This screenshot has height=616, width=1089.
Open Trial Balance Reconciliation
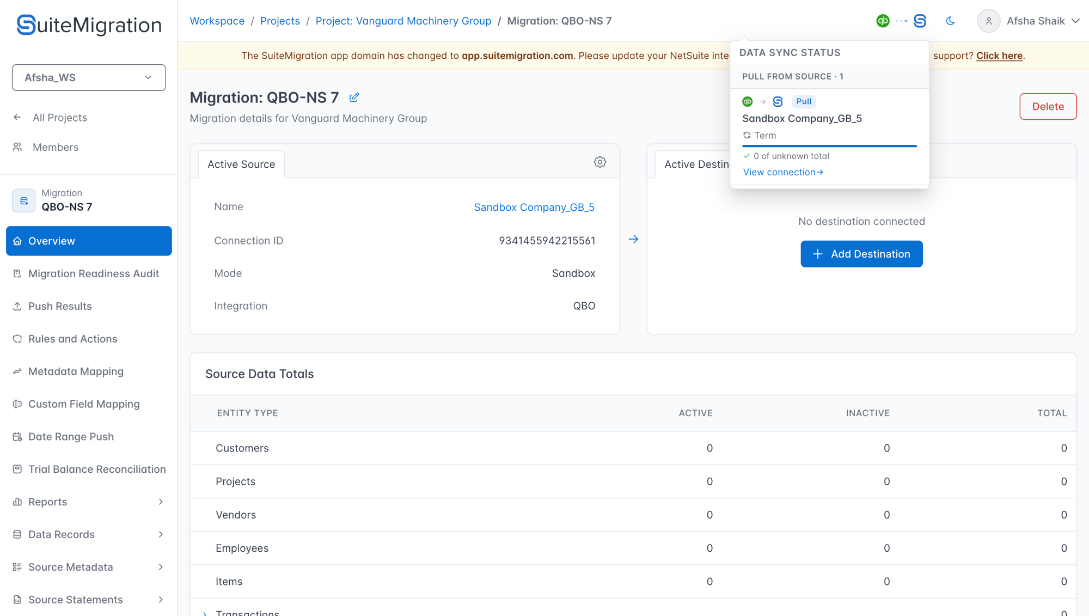pos(89,469)
